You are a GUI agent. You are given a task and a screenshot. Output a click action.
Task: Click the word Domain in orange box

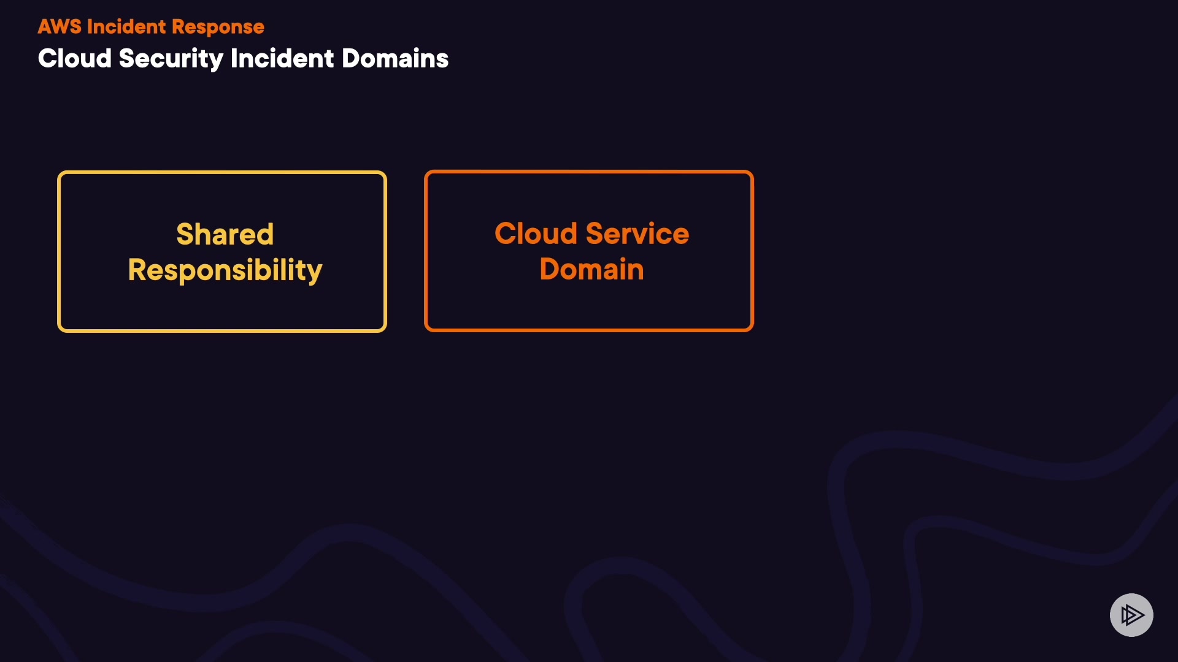(x=591, y=269)
